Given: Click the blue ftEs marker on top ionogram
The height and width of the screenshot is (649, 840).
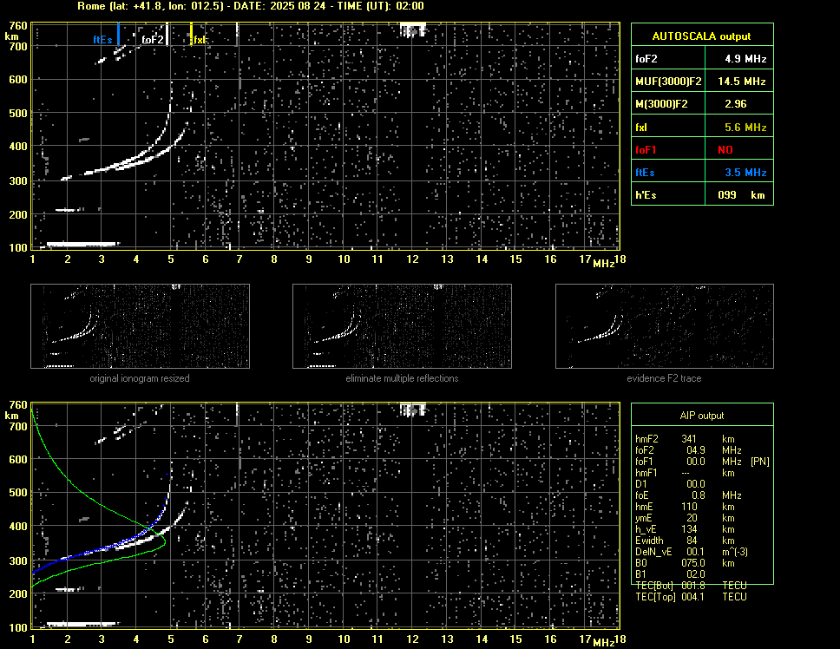Looking at the screenshot, I should [118, 34].
